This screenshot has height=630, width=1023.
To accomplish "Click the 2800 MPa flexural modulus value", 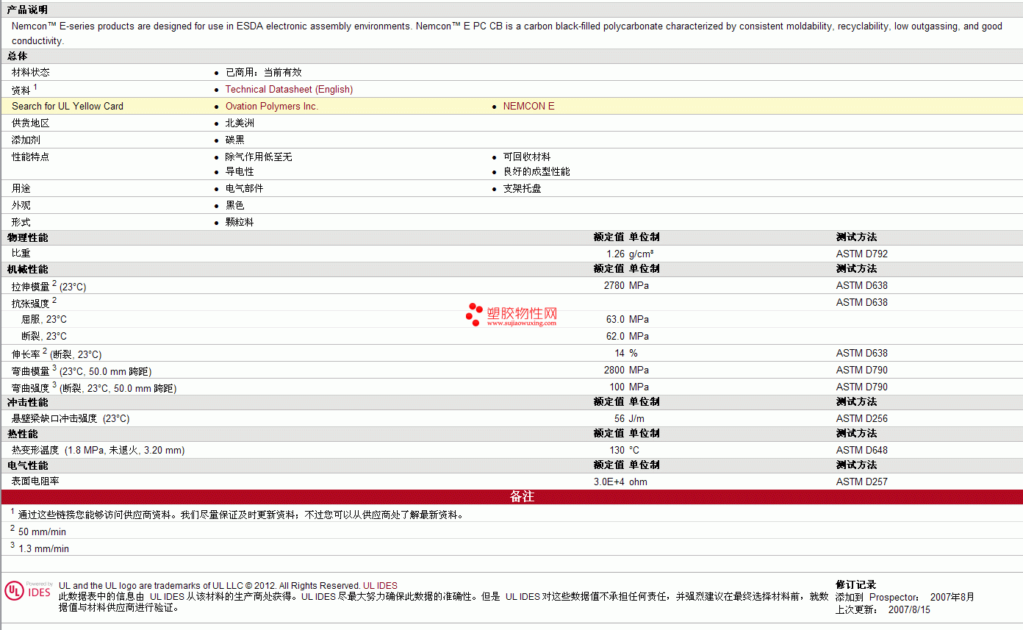I will [626, 370].
